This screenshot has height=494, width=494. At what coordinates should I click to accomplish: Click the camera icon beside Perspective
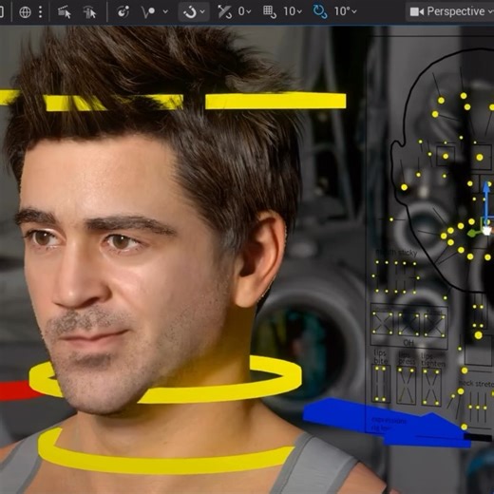point(416,12)
